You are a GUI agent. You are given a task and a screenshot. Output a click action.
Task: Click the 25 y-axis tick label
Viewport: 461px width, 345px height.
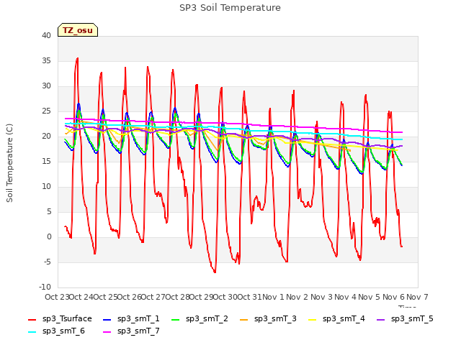[46, 111]
